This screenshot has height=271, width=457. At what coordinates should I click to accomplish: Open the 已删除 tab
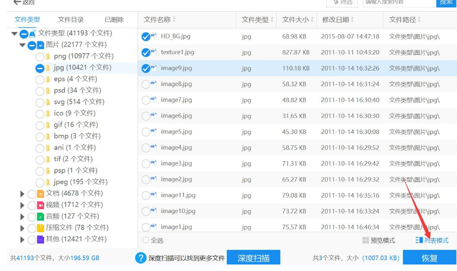coord(114,19)
